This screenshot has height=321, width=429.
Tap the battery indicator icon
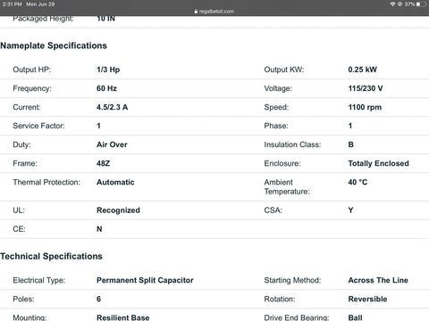[421, 4]
